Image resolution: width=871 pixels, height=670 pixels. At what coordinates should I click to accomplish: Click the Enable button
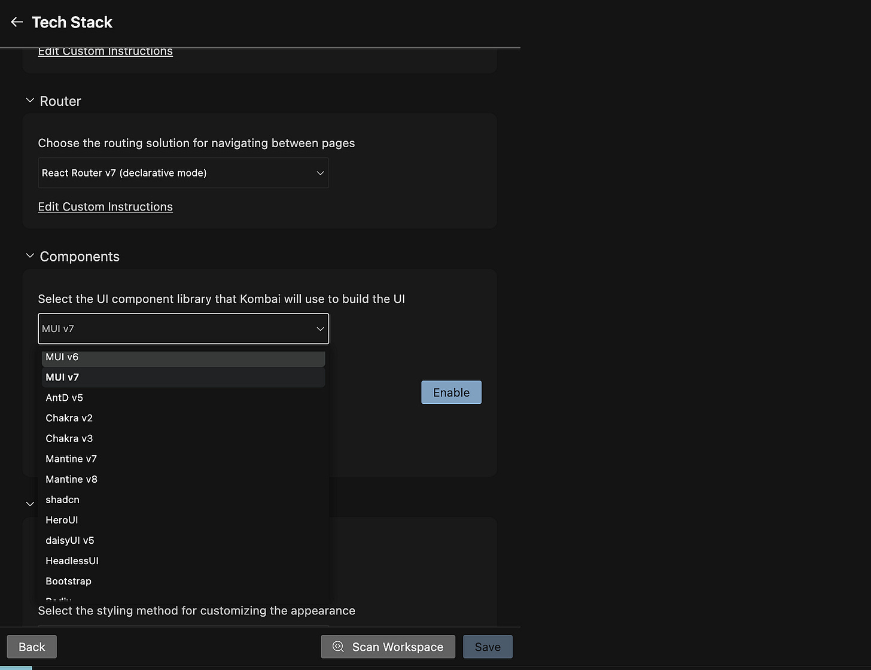(x=451, y=392)
